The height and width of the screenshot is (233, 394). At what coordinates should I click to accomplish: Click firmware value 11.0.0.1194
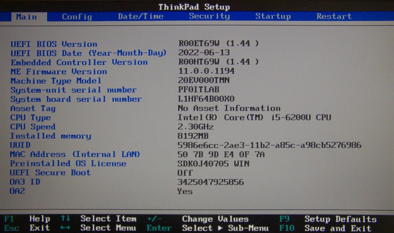point(206,71)
